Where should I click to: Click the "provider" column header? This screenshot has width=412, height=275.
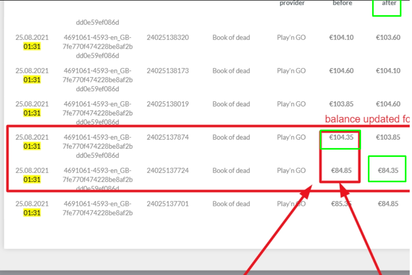pos(292,3)
